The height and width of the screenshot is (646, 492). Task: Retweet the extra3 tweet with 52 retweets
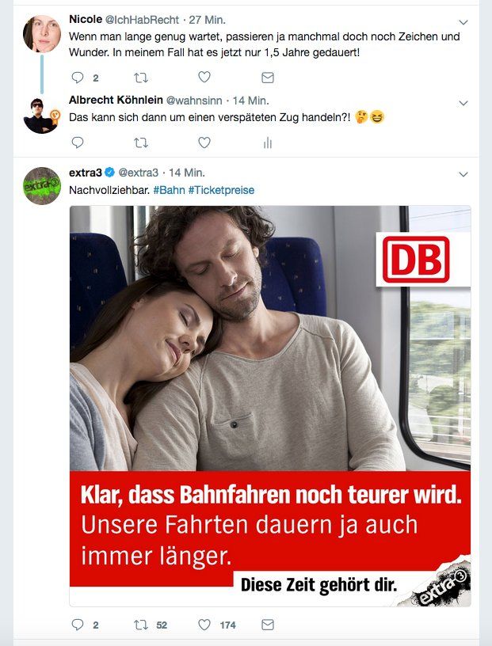tap(141, 625)
